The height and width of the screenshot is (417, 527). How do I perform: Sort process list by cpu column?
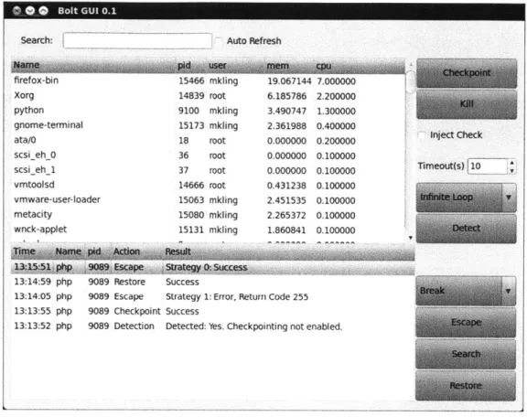pos(360,66)
